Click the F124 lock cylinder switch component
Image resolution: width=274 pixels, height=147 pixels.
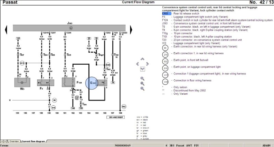tap(68, 82)
